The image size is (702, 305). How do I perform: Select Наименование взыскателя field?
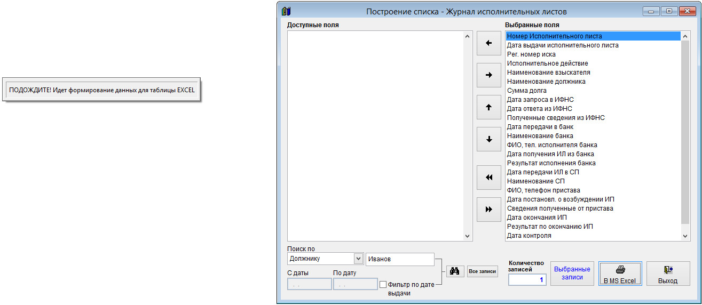(593, 73)
